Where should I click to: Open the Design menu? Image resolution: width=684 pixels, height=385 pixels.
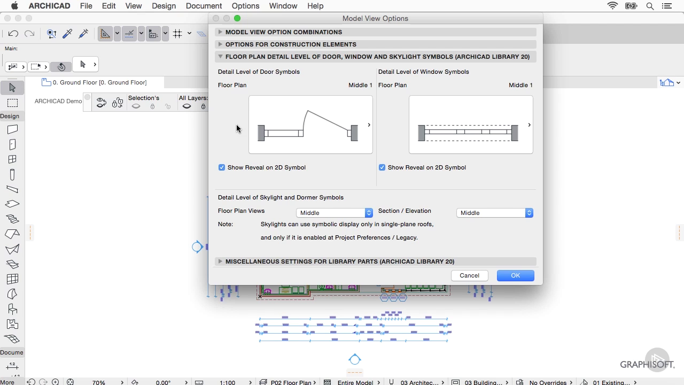tap(164, 6)
